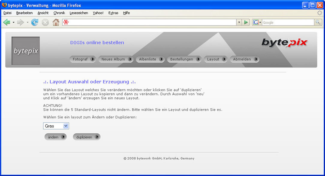Open the Datei menu

coord(7,13)
